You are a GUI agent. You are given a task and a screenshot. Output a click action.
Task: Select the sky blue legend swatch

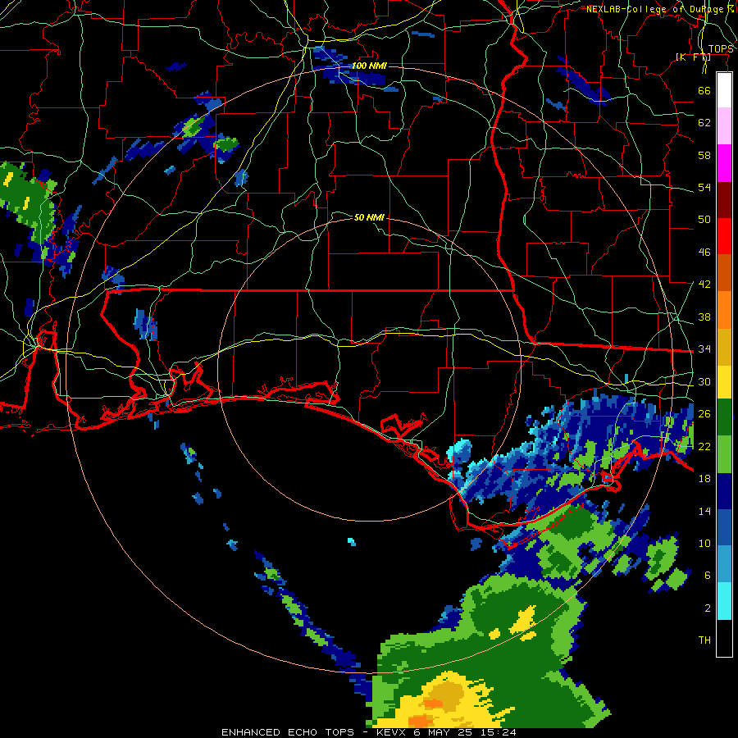724,564
